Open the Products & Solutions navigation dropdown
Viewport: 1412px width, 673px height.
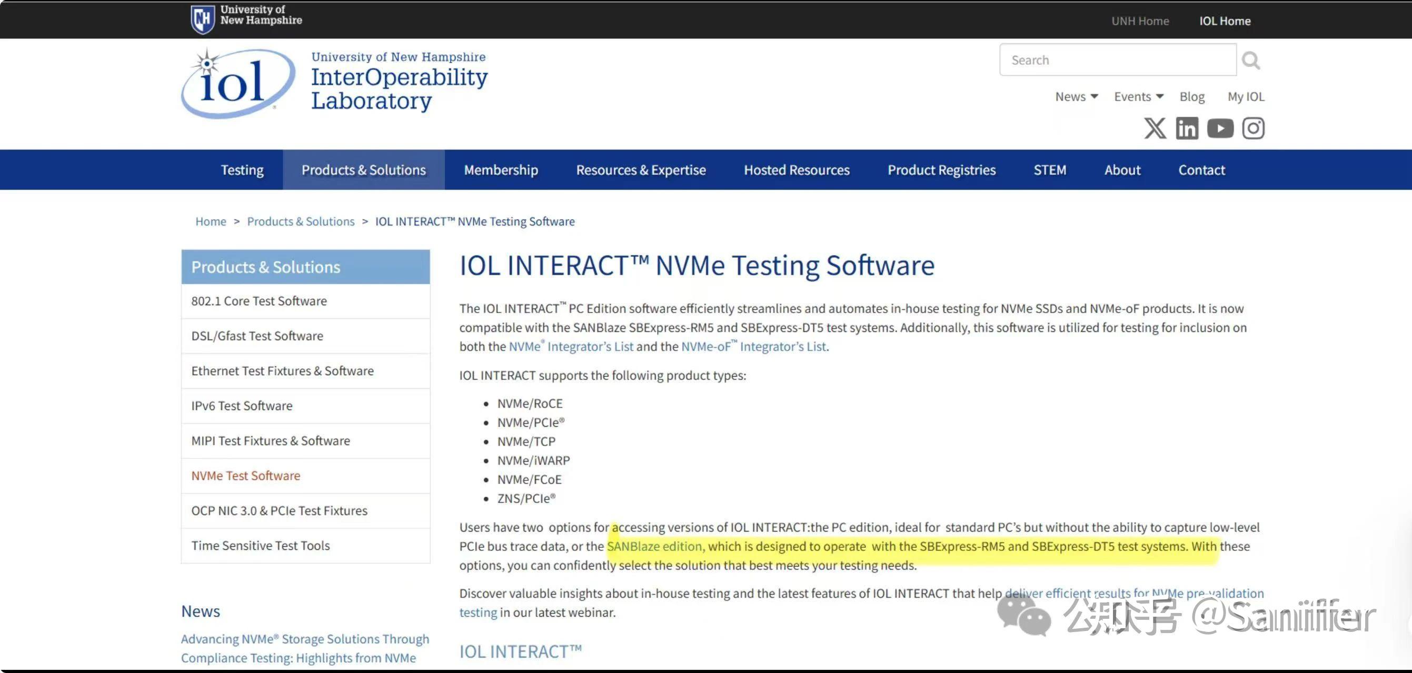pos(363,170)
